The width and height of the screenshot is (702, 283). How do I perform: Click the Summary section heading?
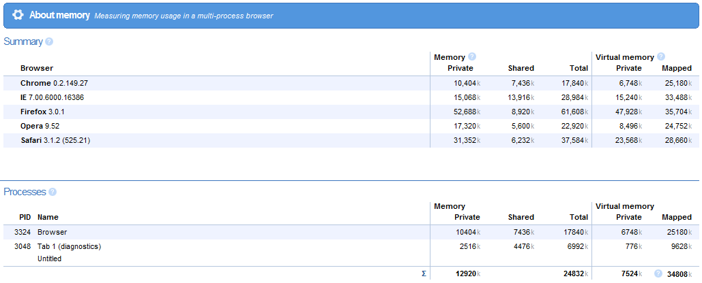pos(23,42)
